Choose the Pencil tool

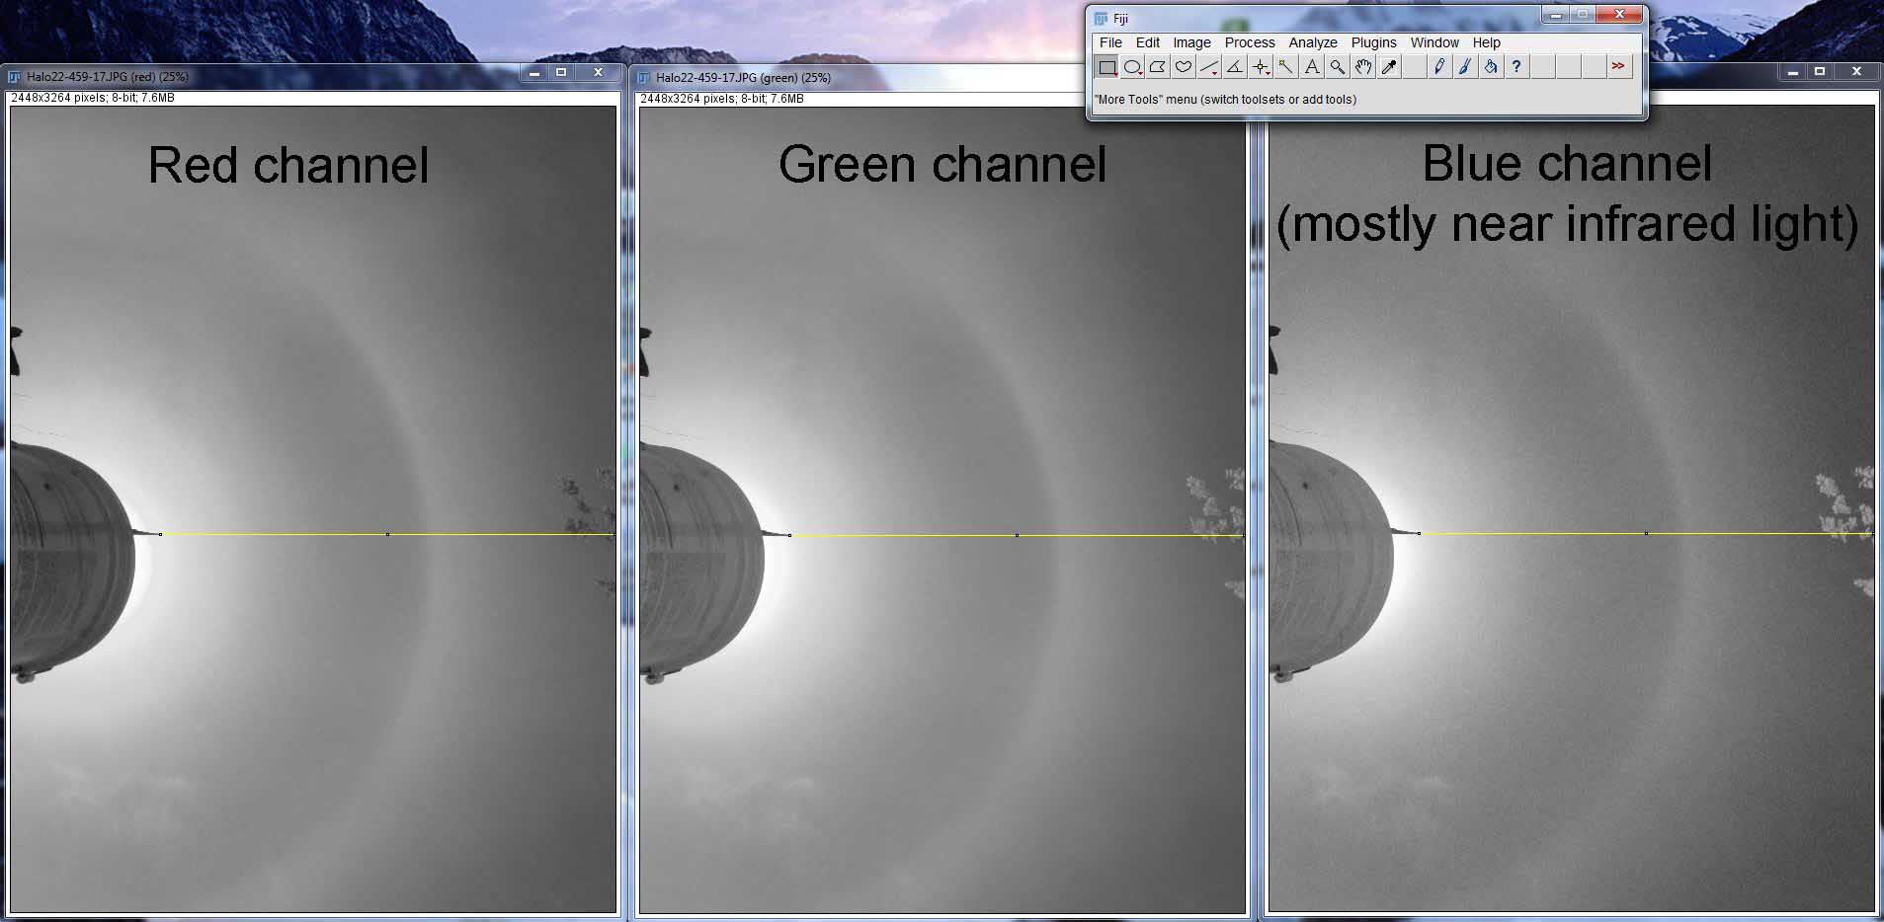point(1439,67)
